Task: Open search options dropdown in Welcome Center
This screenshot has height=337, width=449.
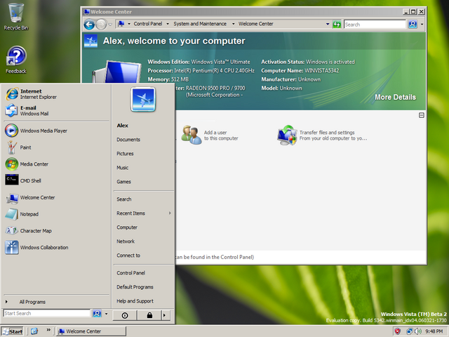Action: click(422, 25)
